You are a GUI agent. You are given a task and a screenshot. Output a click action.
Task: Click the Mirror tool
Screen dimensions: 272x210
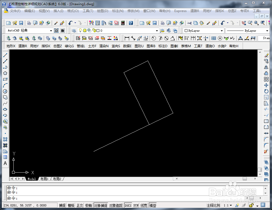[266, 67]
